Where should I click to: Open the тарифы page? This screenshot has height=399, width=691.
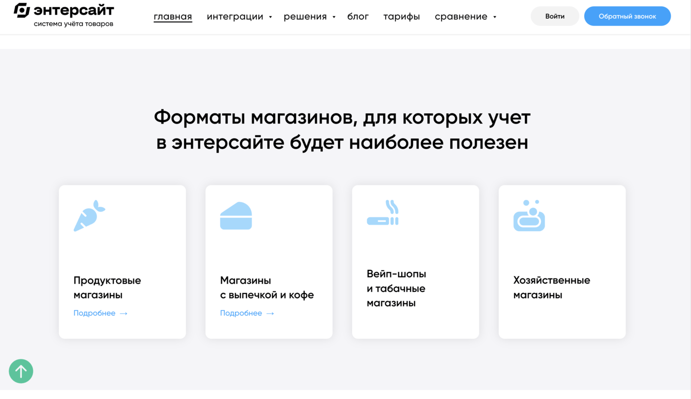[402, 16]
